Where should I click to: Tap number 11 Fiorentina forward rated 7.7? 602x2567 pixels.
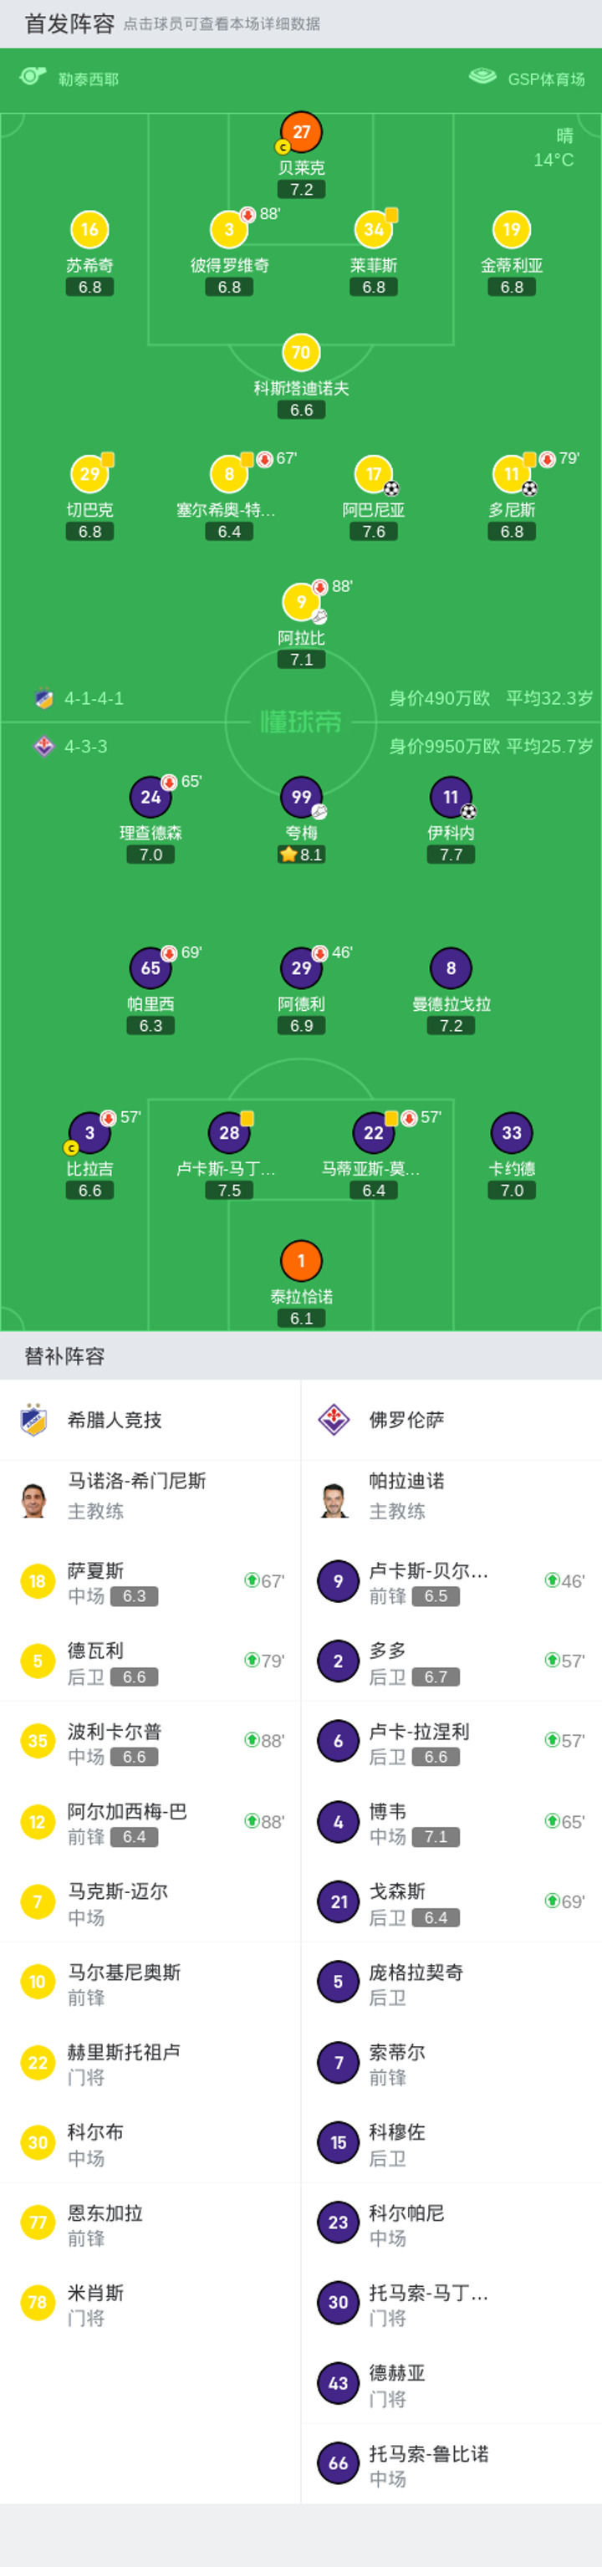click(451, 796)
